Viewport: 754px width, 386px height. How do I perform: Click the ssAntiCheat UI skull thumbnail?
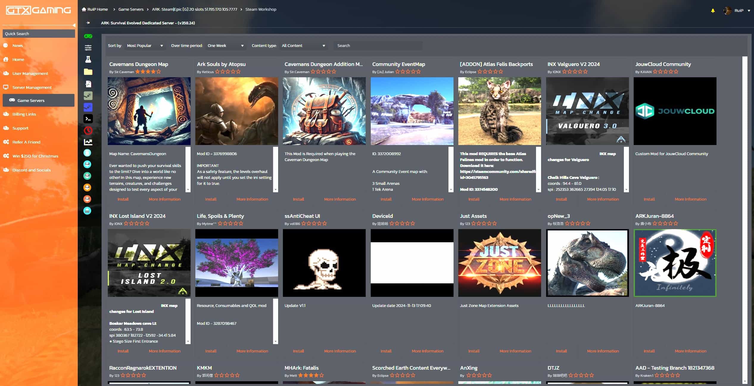coord(324,263)
